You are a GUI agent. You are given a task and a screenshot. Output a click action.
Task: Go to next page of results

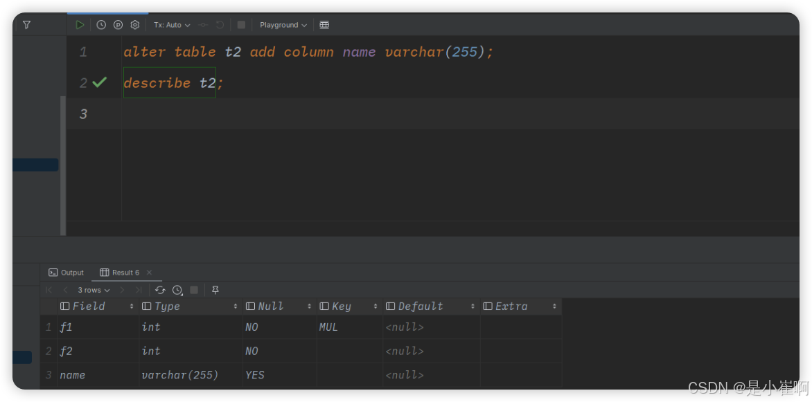coord(122,290)
